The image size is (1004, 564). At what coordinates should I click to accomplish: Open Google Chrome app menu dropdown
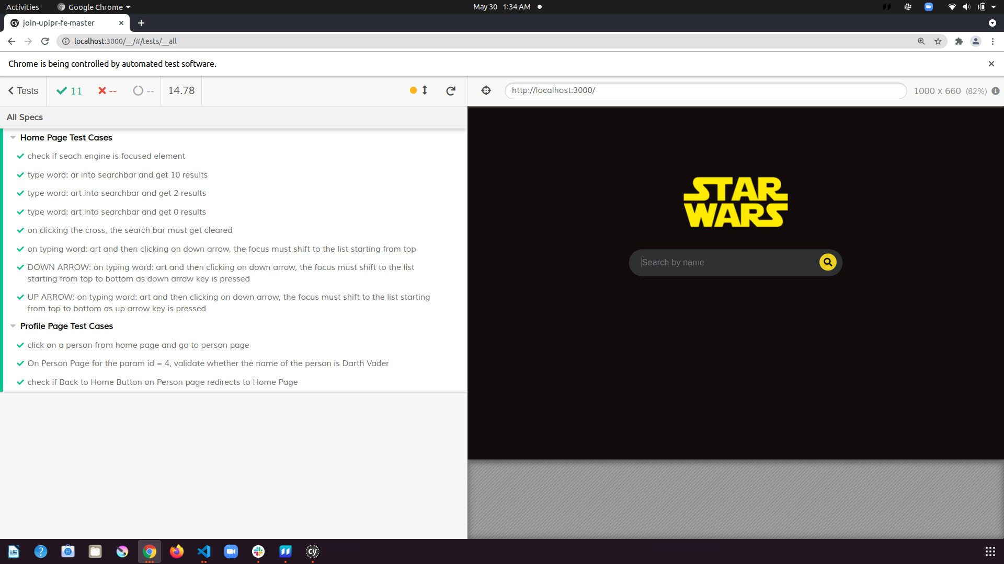pos(94,7)
